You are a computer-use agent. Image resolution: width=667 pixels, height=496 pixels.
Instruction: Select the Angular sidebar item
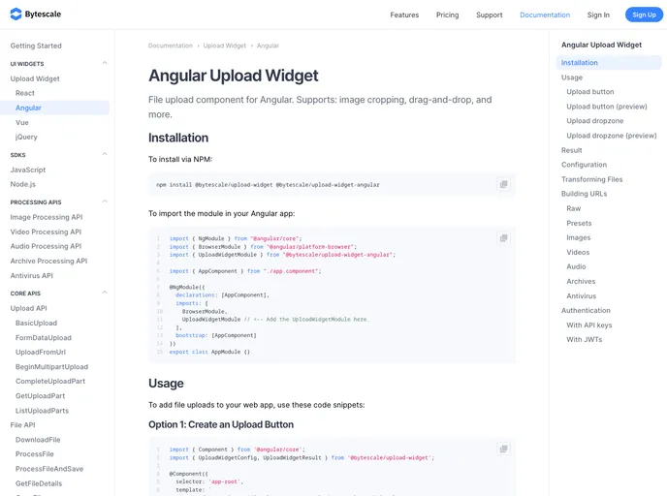[x=54, y=108]
